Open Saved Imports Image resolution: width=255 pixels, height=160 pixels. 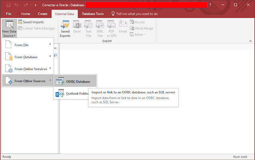[x=31, y=22]
